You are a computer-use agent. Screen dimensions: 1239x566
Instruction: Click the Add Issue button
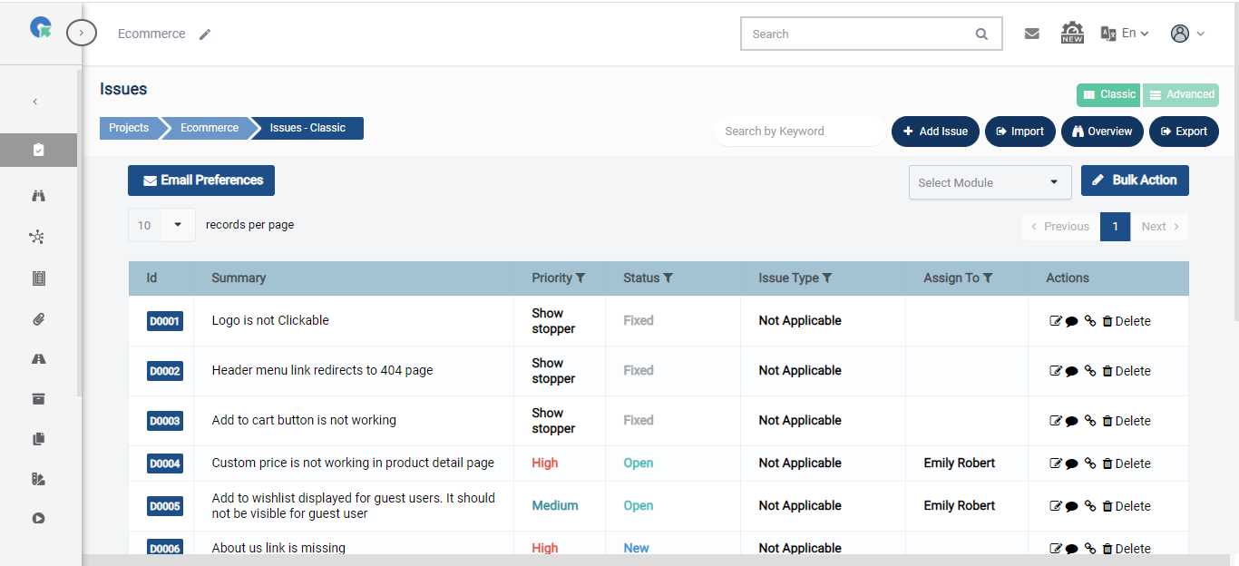[935, 132]
